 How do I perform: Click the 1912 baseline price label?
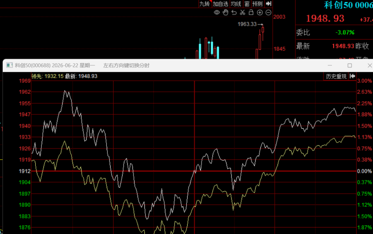pos(25,171)
